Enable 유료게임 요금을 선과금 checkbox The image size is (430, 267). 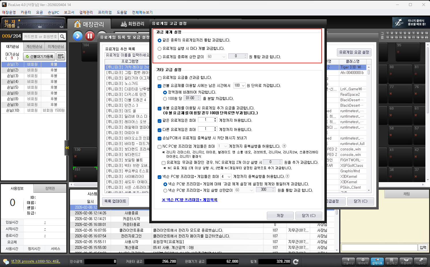tap(160, 78)
